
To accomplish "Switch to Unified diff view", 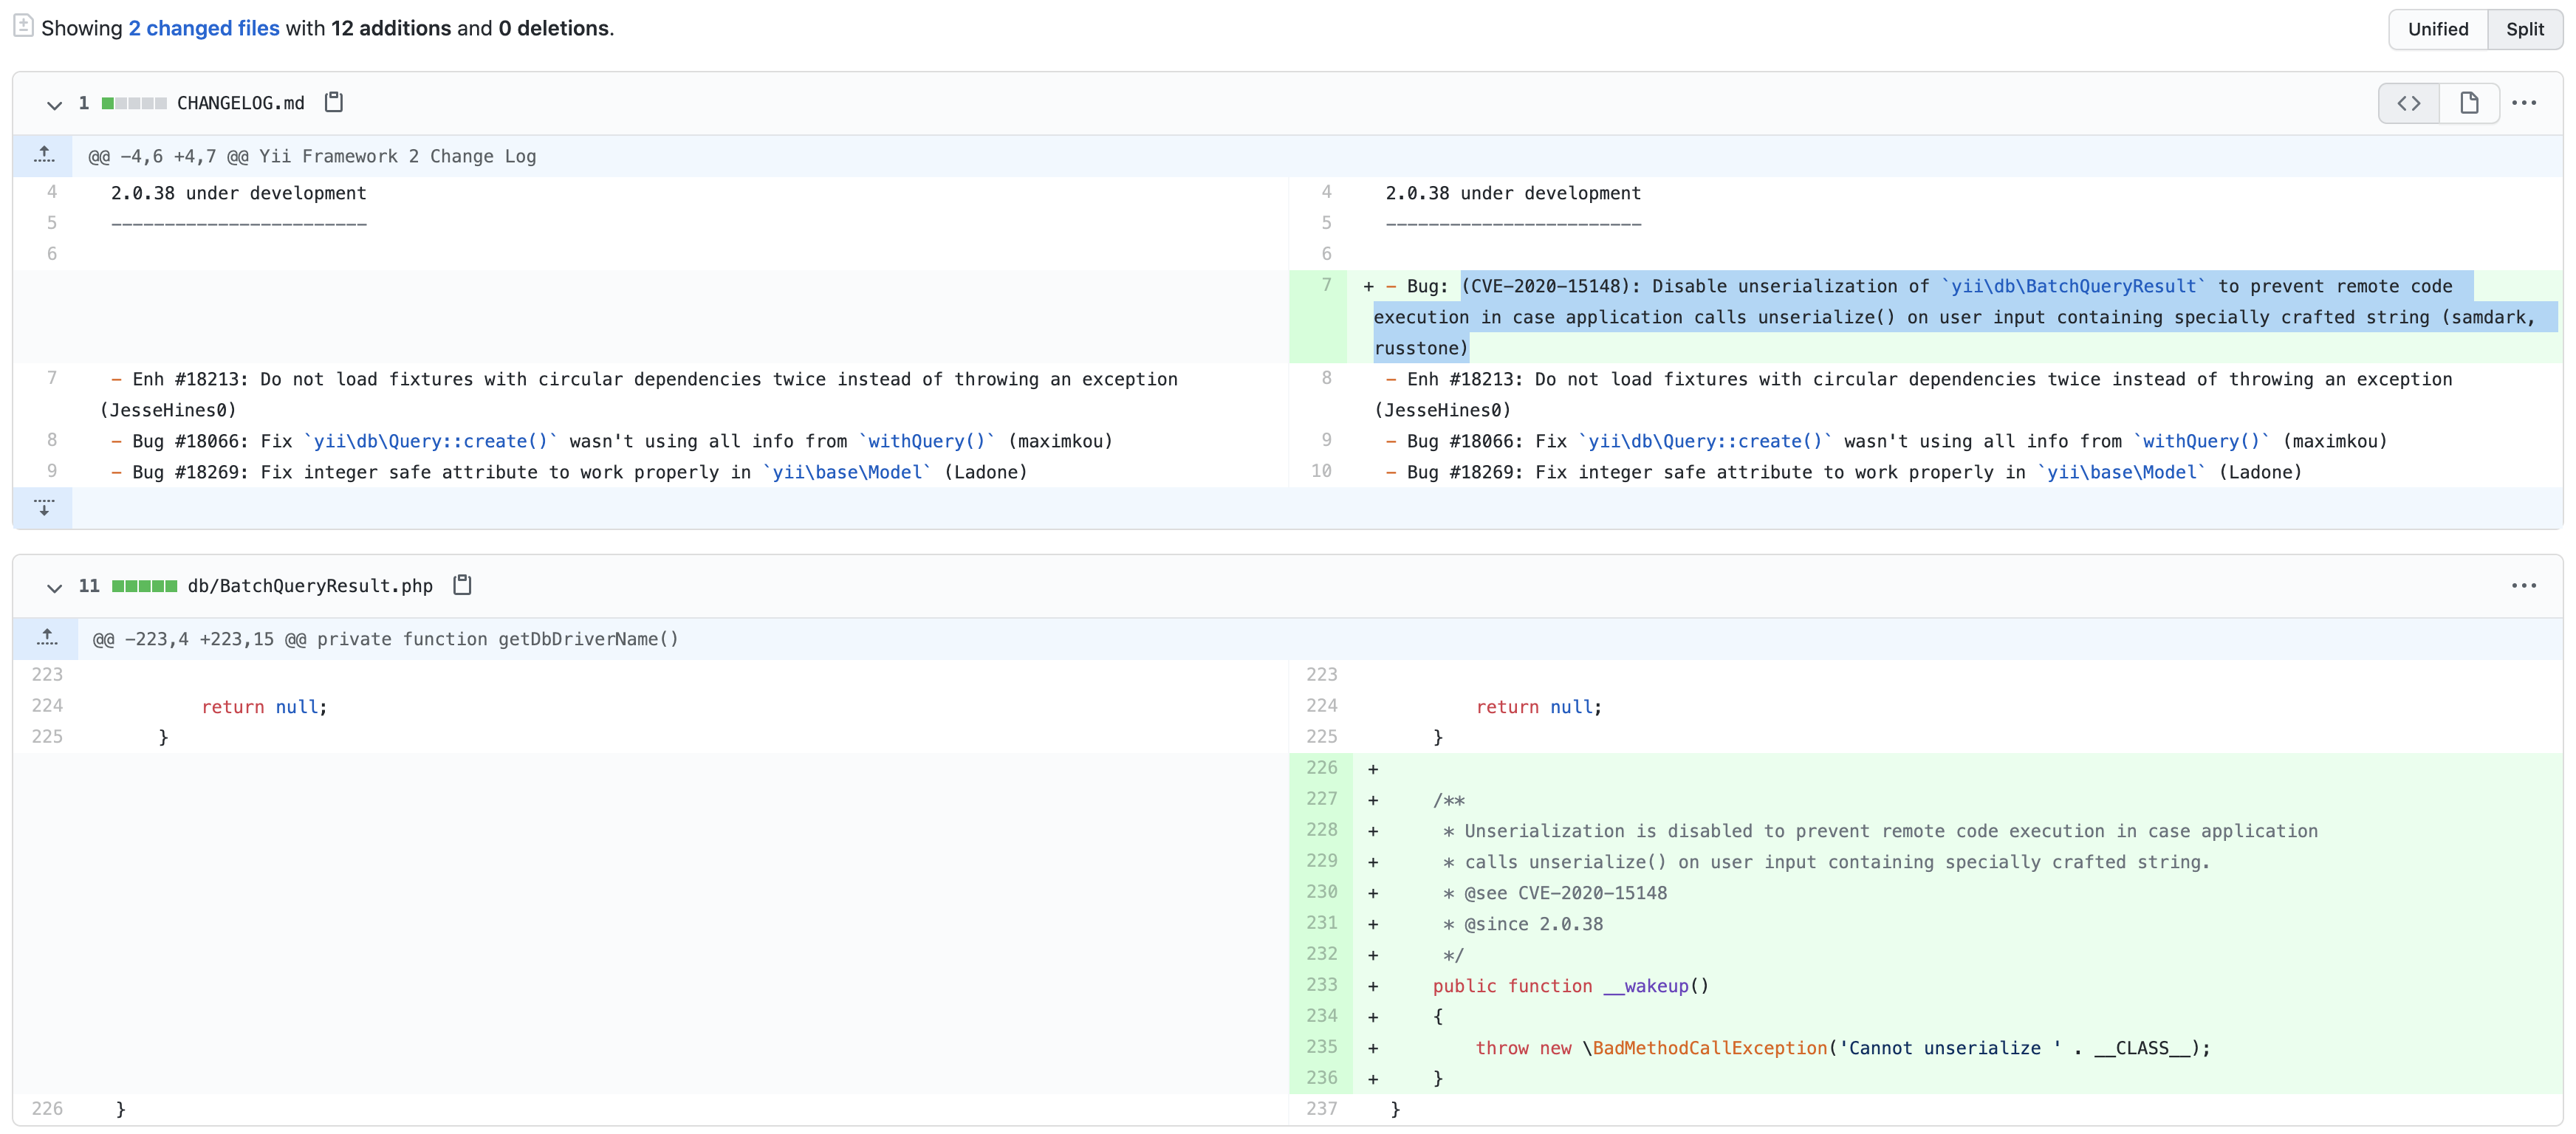I will (2437, 29).
